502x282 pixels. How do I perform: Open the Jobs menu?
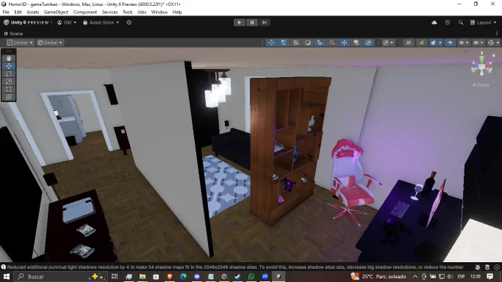coord(142,12)
